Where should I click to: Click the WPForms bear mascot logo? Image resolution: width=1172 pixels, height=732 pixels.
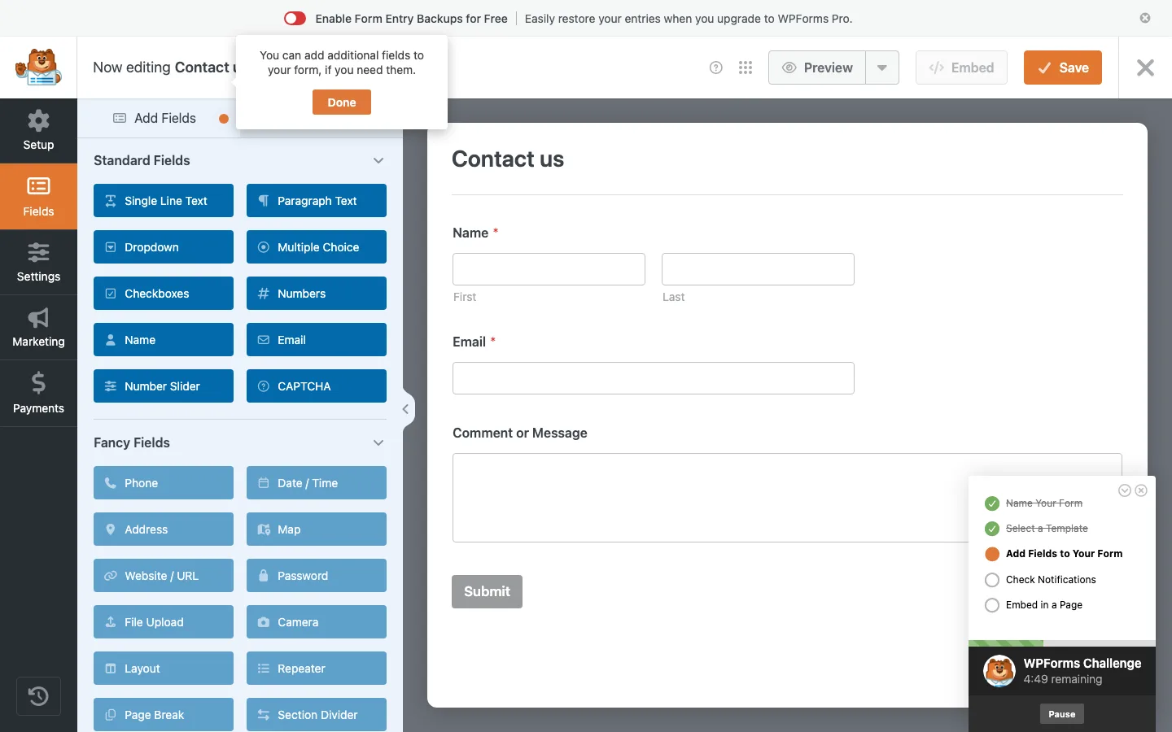click(38, 68)
